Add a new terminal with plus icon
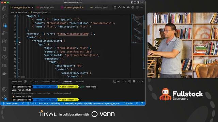This screenshot has height=122, width=218. tap(123, 81)
